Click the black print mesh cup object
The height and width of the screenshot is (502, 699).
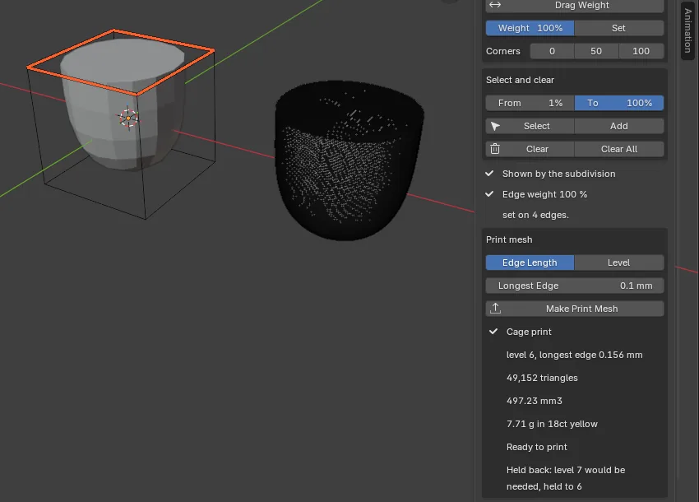(349, 160)
